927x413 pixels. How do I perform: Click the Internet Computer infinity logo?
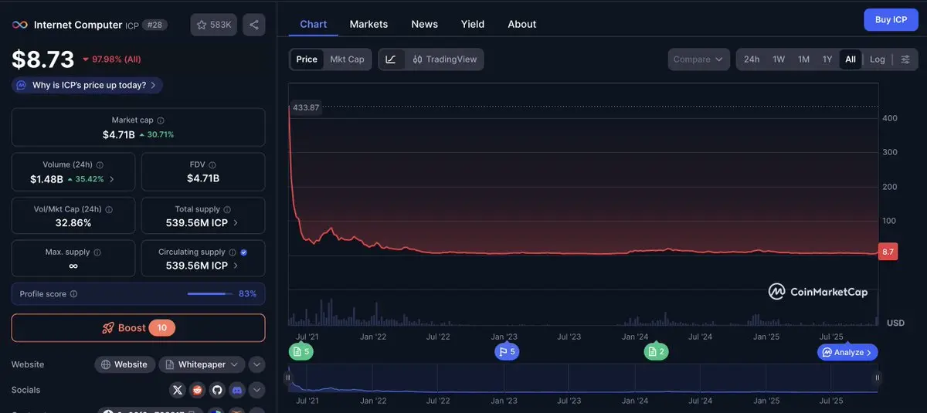pyautogui.click(x=20, y=25)
